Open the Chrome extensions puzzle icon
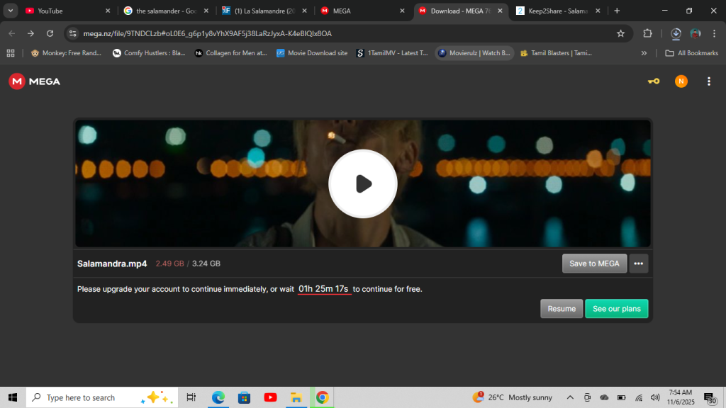 point(647,33)
